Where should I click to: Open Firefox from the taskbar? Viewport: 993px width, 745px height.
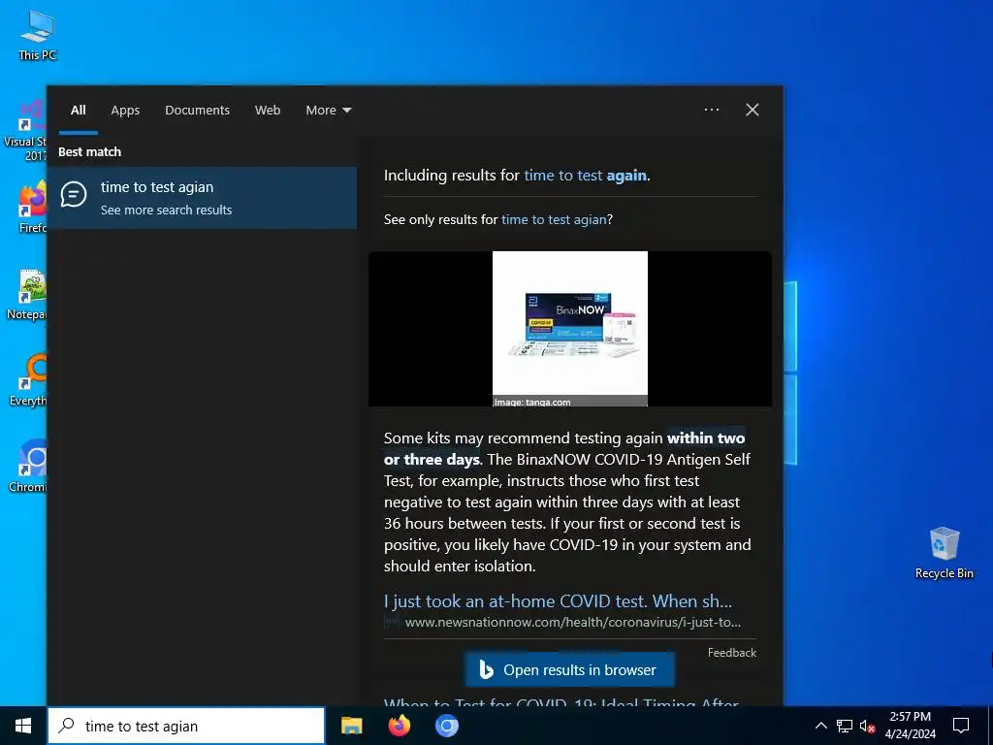coord(399,726)
